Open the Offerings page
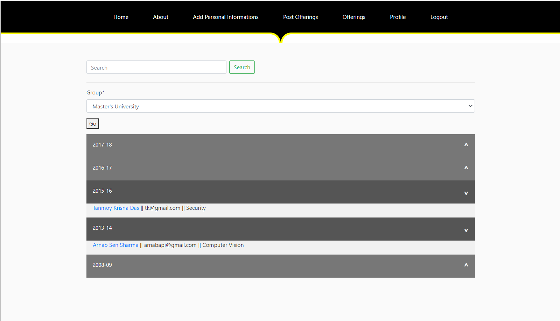This screenshot has width=560, height=321. [353, 17]
